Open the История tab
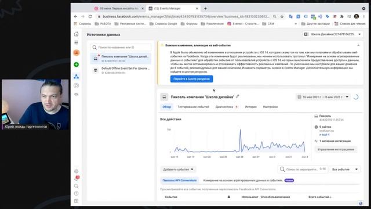 [x=250, y=107]
